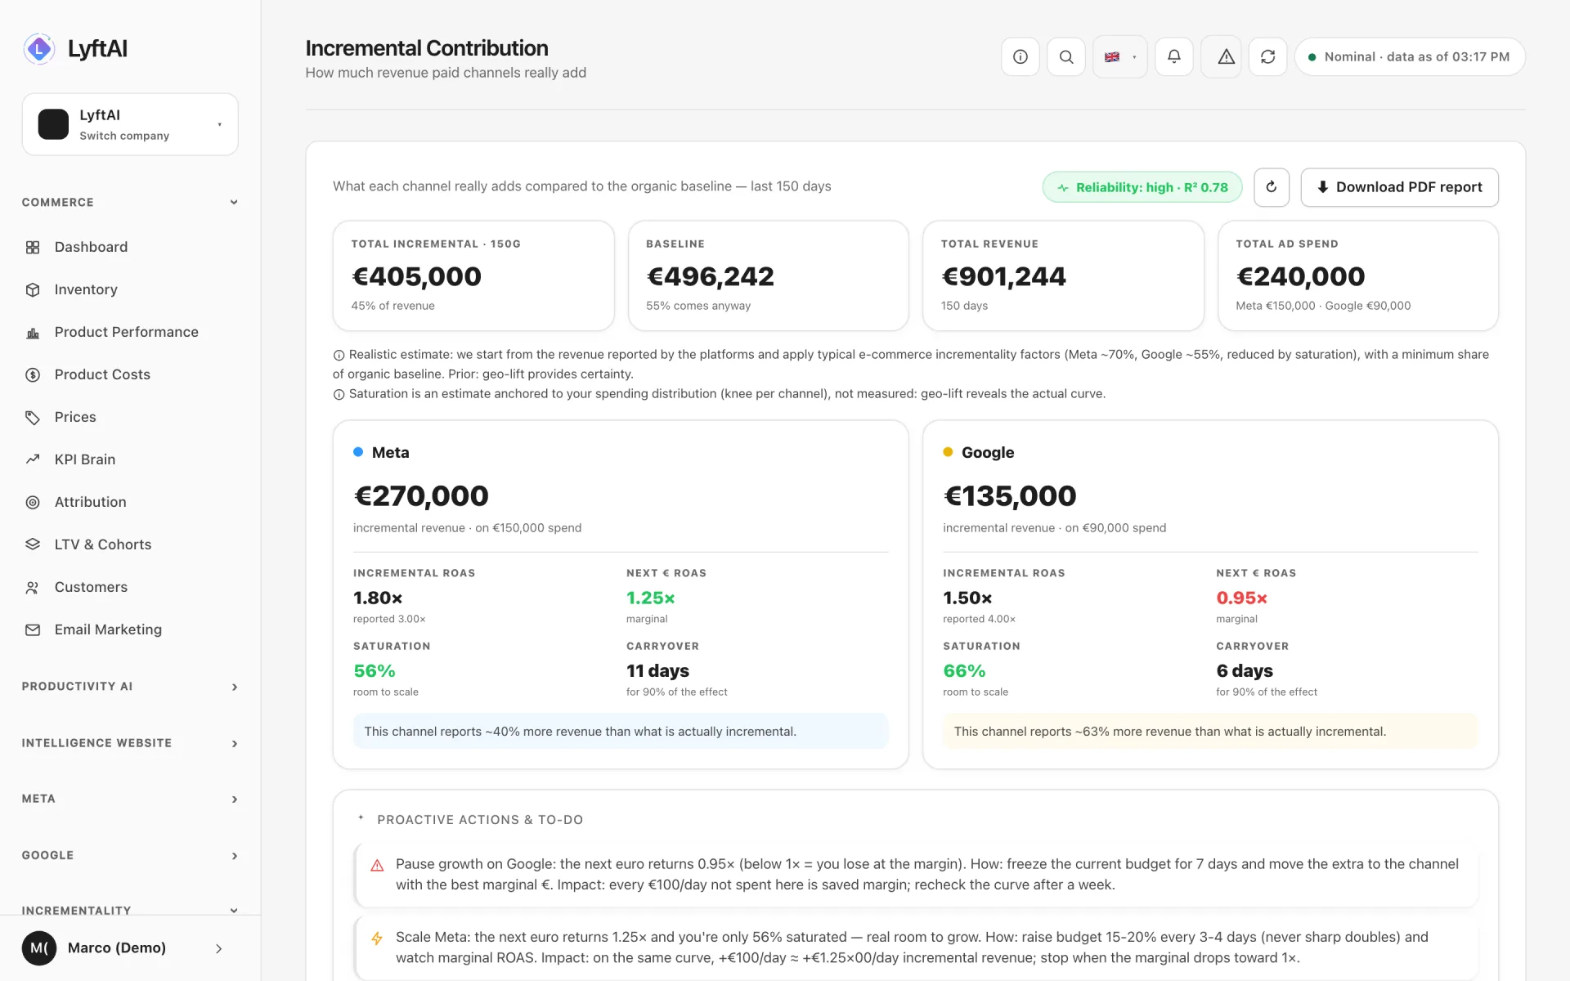
Task: Click the Email Marketing envelope icon
Action: pos(33,630)
